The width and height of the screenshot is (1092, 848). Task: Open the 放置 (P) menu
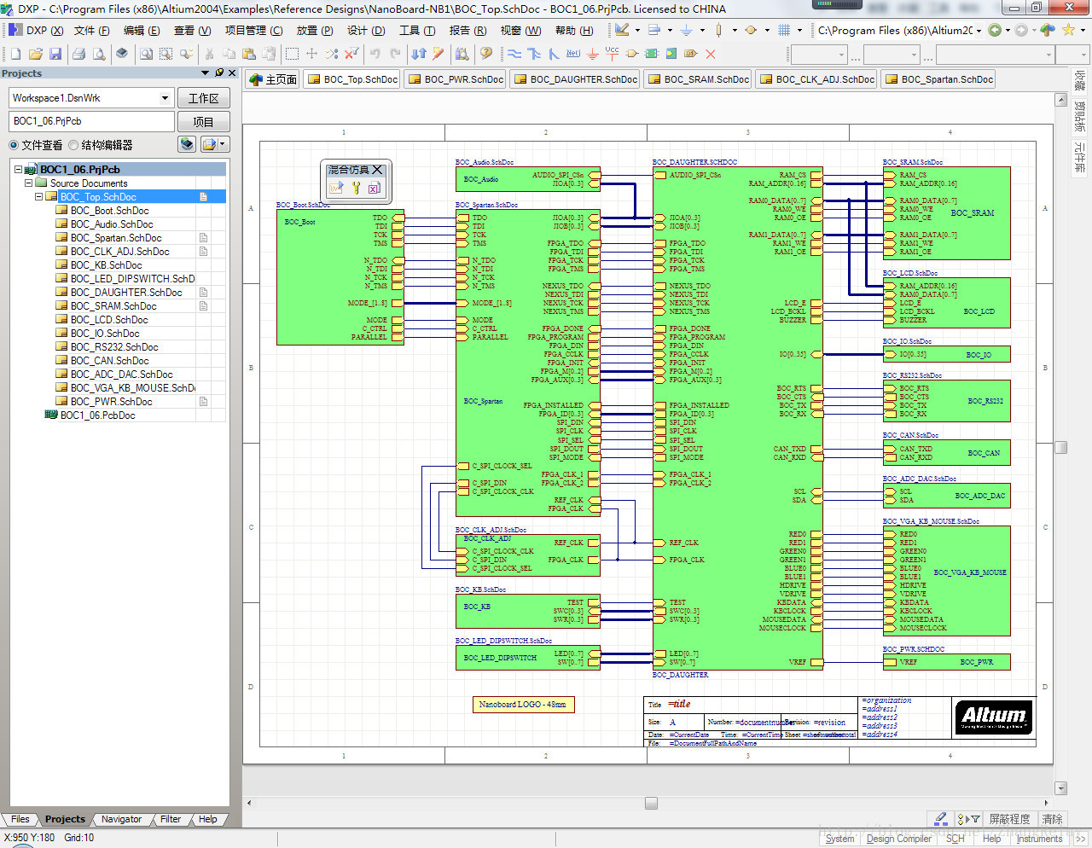click(314, 30)
